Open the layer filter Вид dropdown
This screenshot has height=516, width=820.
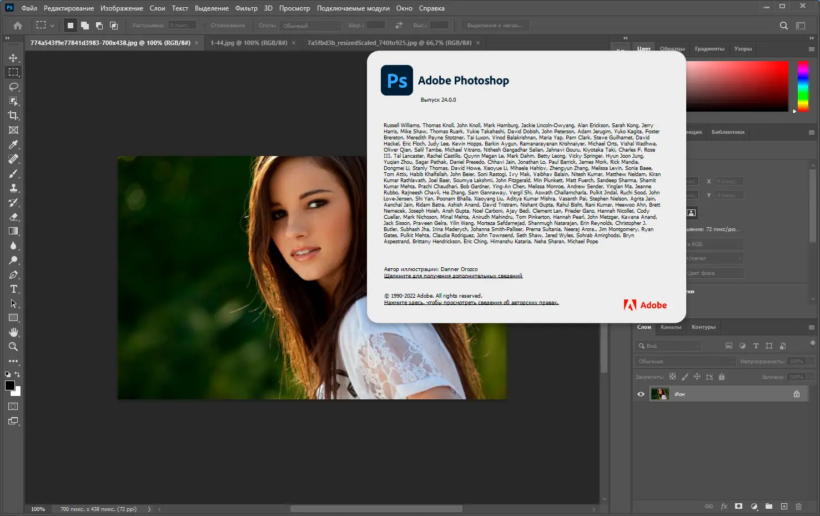pos(668,346)
